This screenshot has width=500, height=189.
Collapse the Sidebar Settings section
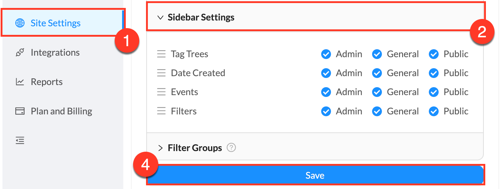(160, 17)
